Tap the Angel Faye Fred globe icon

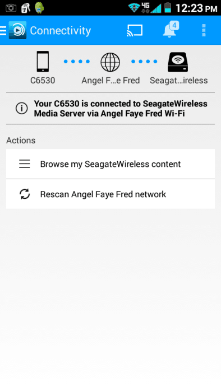110,62
